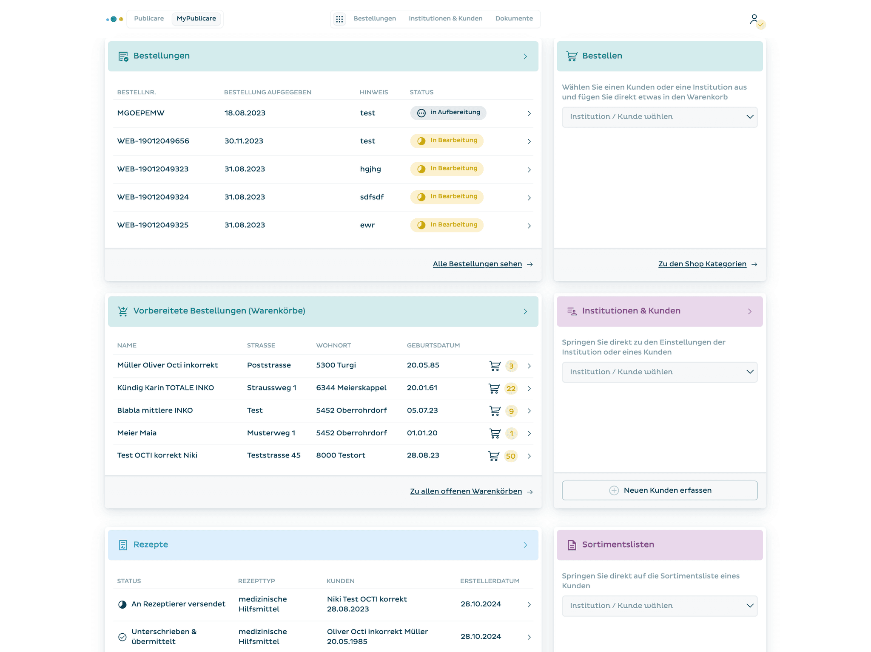This screenshot has height=652, width=871.
Task: Click birth date 05.07.23
Action: 422,410
